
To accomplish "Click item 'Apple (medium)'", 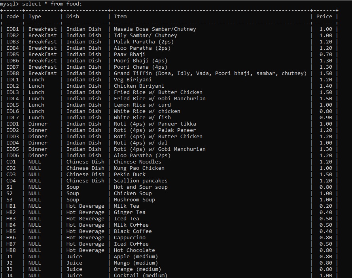I will click(x=136, y=256).
